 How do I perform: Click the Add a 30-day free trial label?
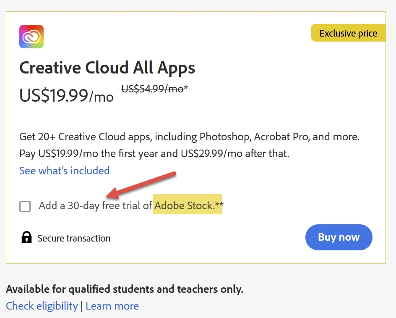pos(95,206)
